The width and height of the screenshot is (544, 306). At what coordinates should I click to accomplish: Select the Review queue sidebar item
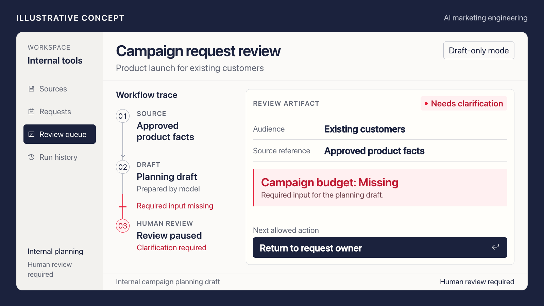click(60, 134)
